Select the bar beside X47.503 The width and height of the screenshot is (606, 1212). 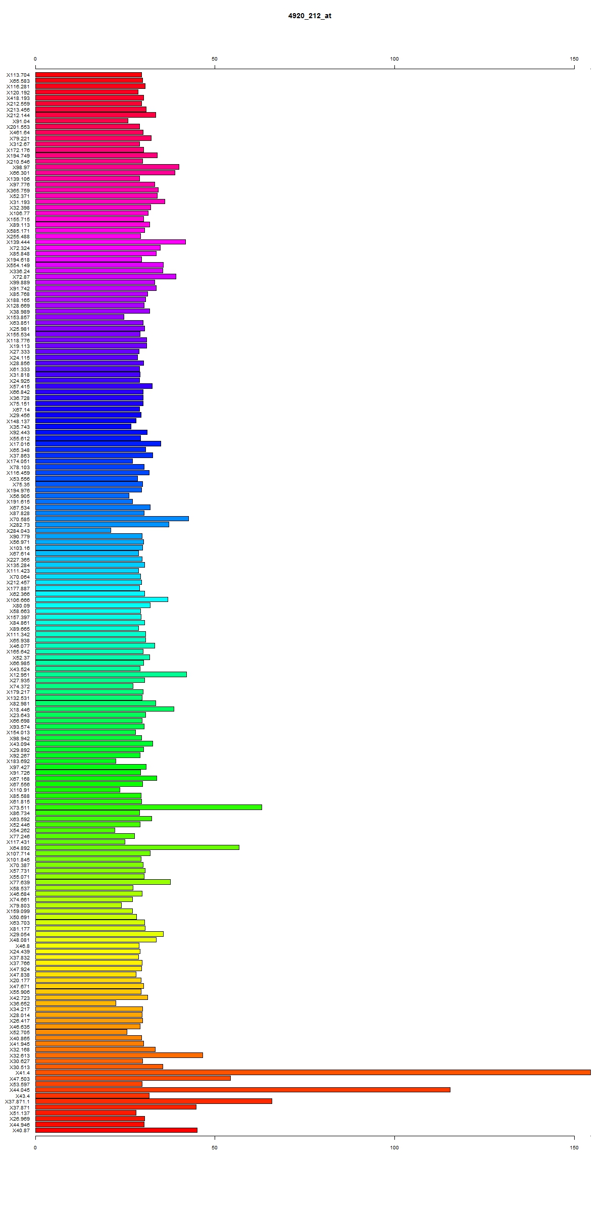point(133,1078)
